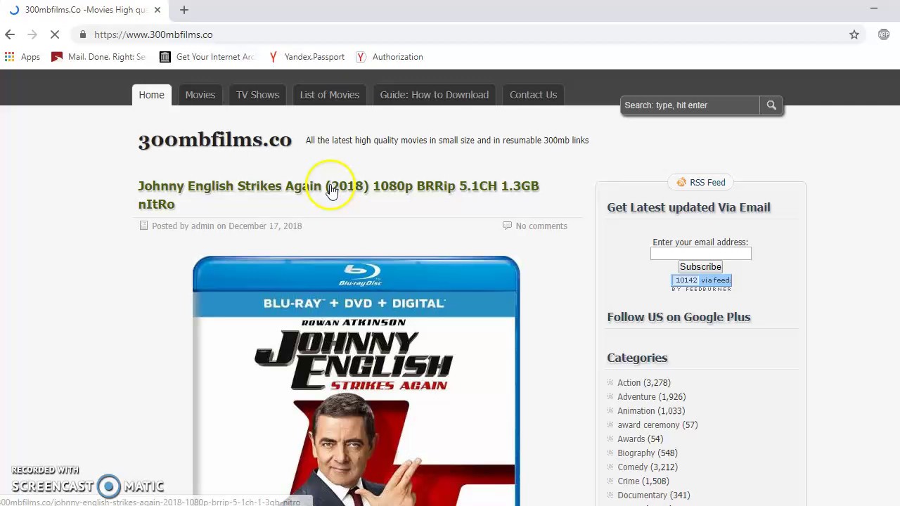
Task: Click the email address input field
Action: click(700, 254)
